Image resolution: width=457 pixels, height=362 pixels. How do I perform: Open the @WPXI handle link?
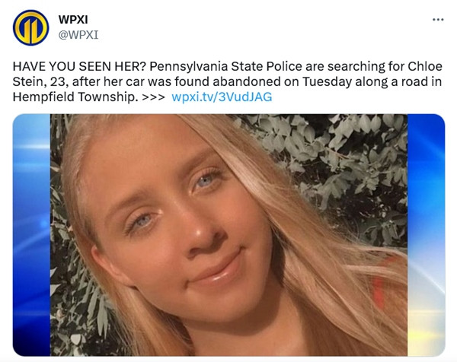(x=78, y=35)
